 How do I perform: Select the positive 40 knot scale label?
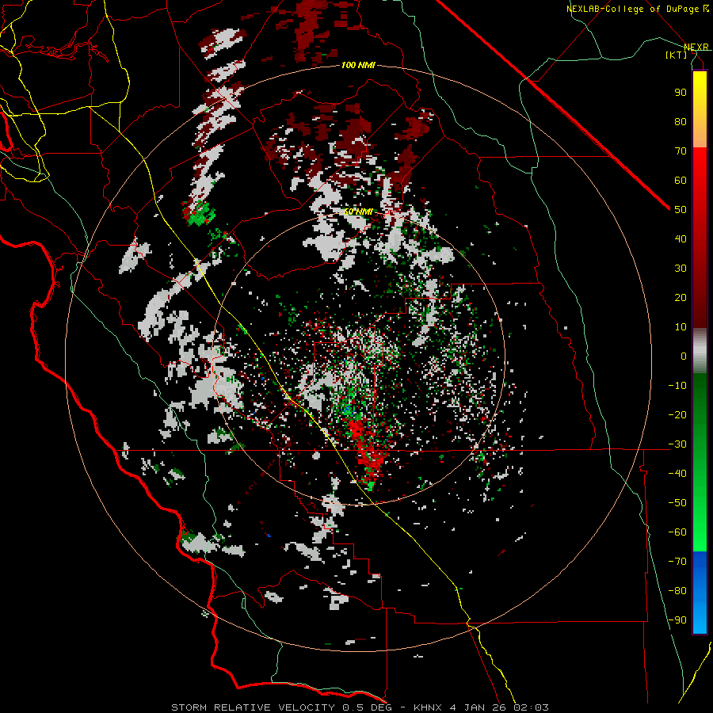point(681,239)
